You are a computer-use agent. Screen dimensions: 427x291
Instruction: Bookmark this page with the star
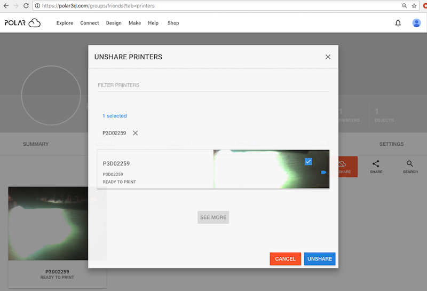tap(414, 6)
